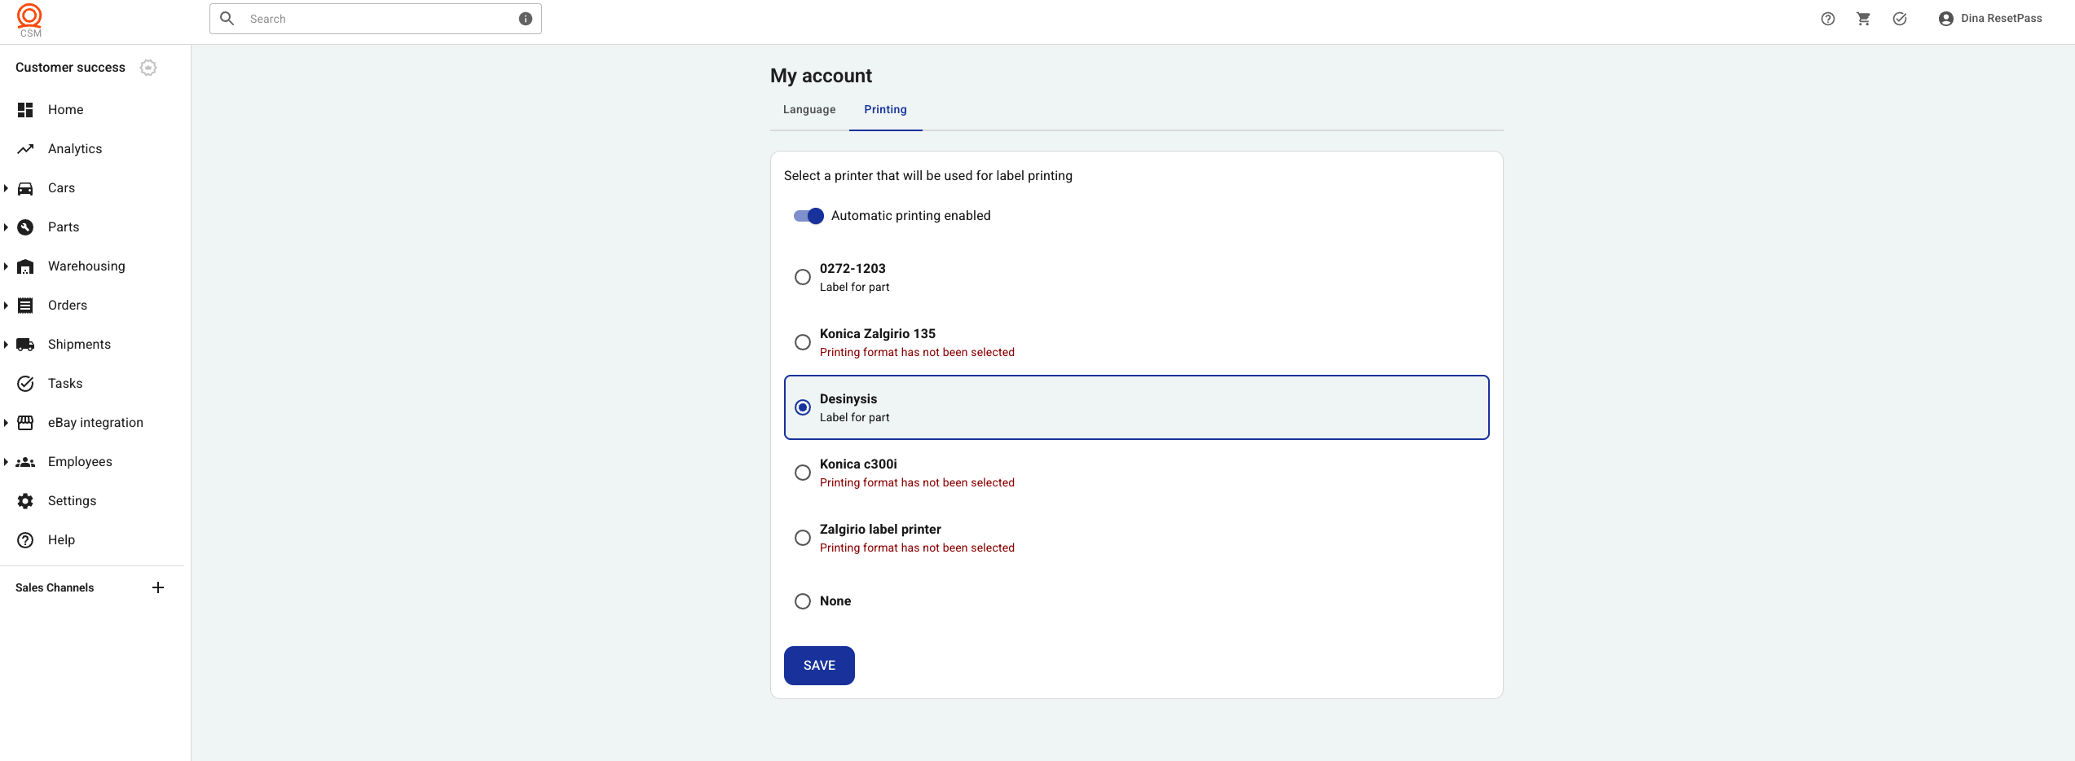Open the shopping cart icon
The image size is (2075, 761).
pos(1863,19)
